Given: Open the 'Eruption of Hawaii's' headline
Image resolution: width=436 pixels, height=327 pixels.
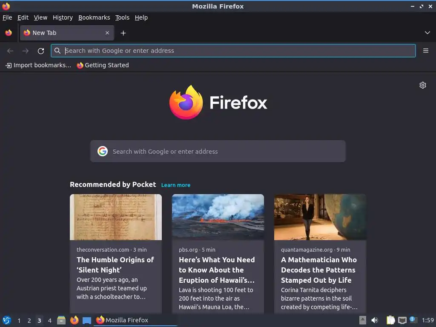Looking at the screenshot, I should [217, 270].
